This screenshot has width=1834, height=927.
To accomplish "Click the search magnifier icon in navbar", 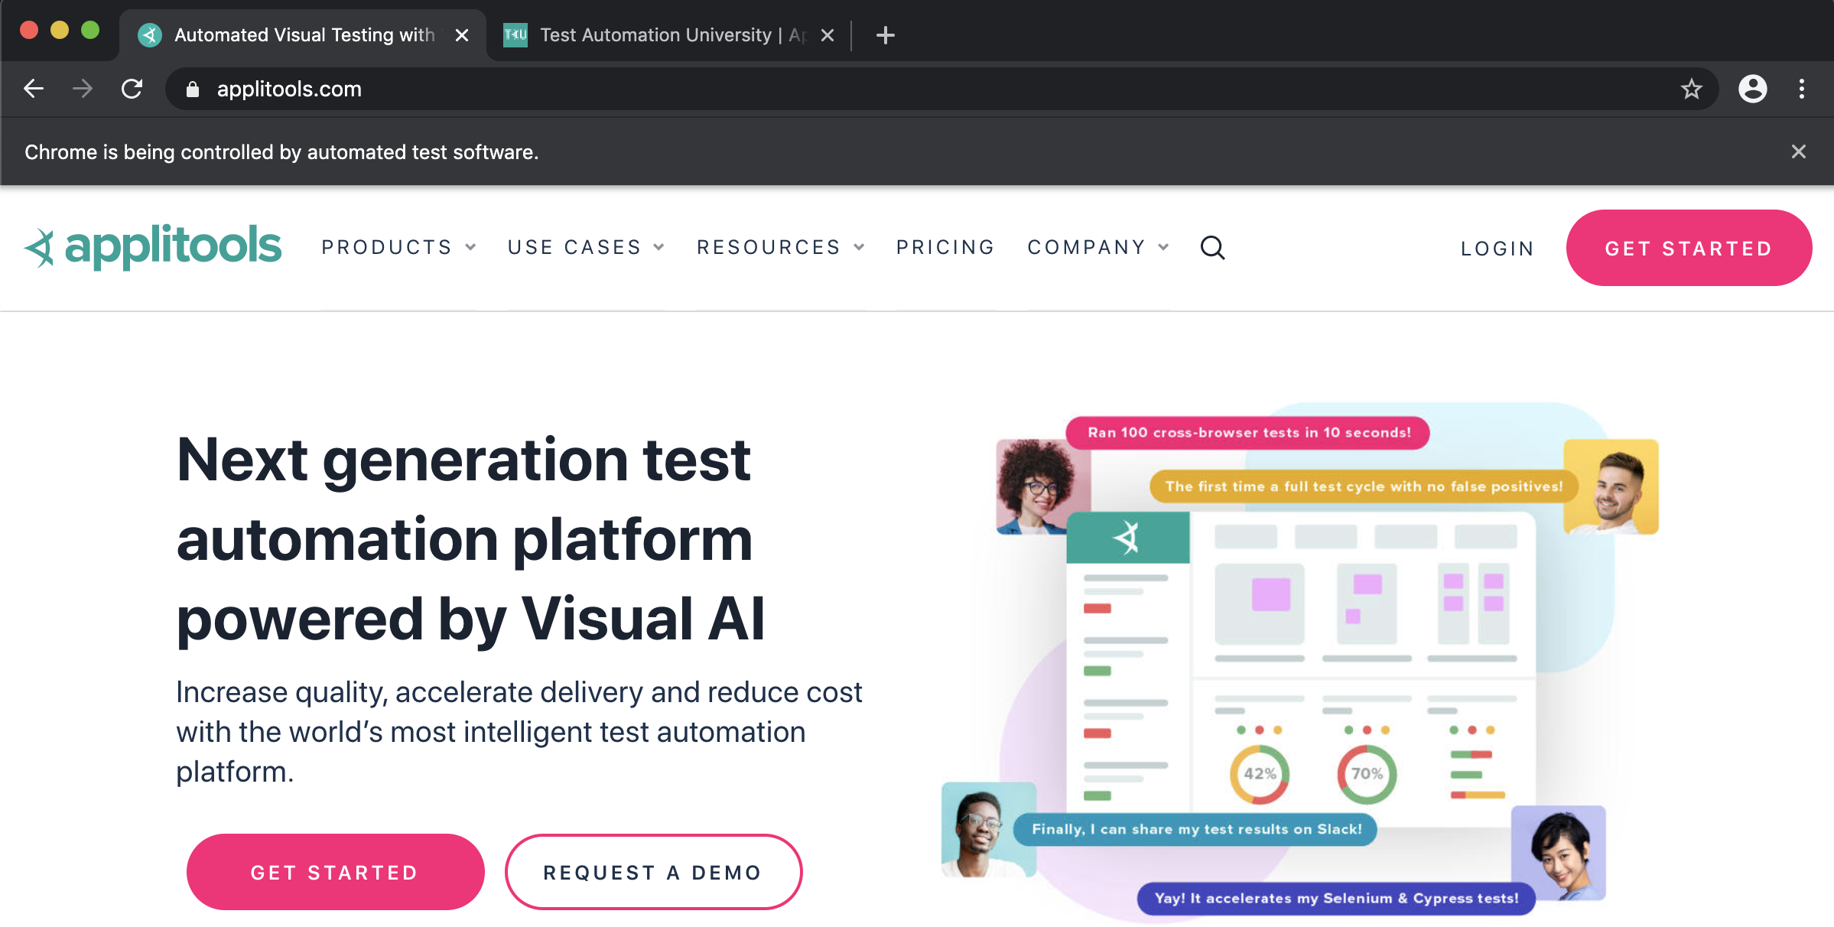I will (1212, 248).
